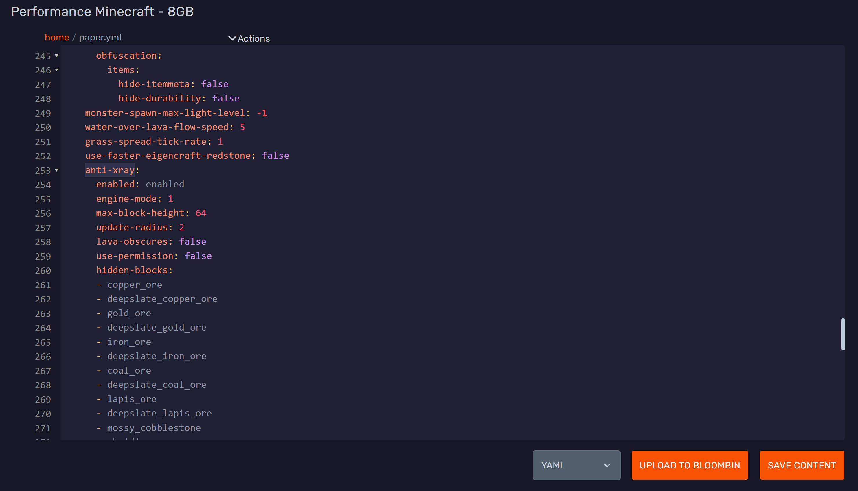
Task: Click Upload to Bloombin button
Action: (689, 465)
